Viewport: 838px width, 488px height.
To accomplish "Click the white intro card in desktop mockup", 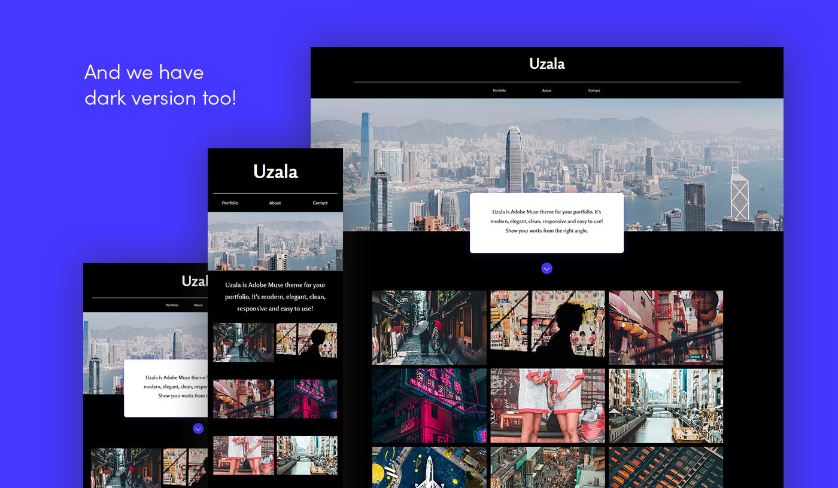I will [546, 222].
